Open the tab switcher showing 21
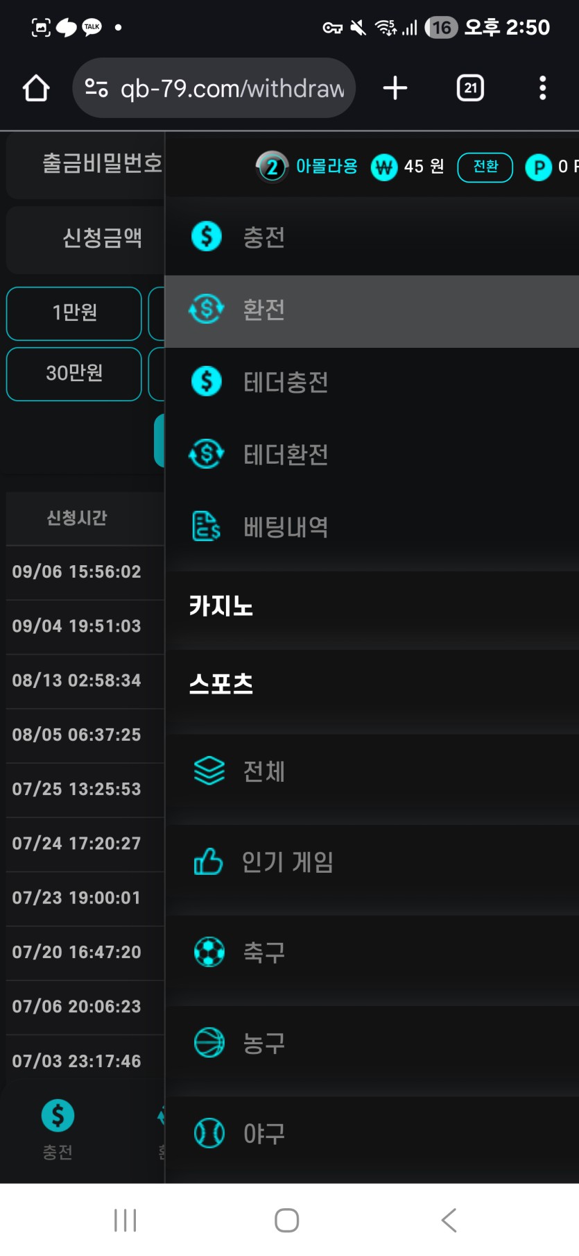The height and width of the screenshot is (1256, 579). pyautogui.click(x=470, y=88)
